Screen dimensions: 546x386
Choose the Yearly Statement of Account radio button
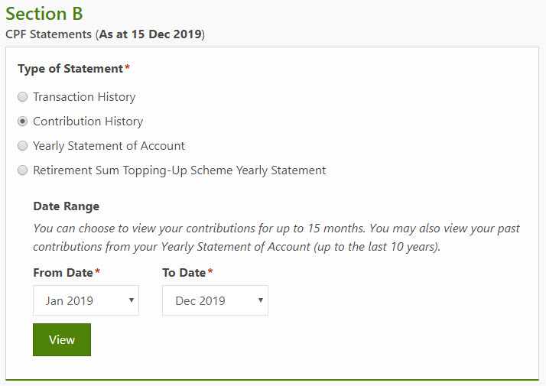pyautogui.click(x=23, y=146)
